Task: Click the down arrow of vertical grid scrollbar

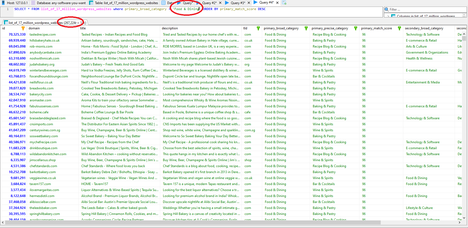Action: point(464,218)
